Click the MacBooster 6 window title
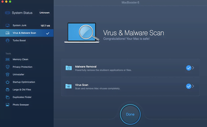Viewport: 207px width, 127px height. coord(130,3)
